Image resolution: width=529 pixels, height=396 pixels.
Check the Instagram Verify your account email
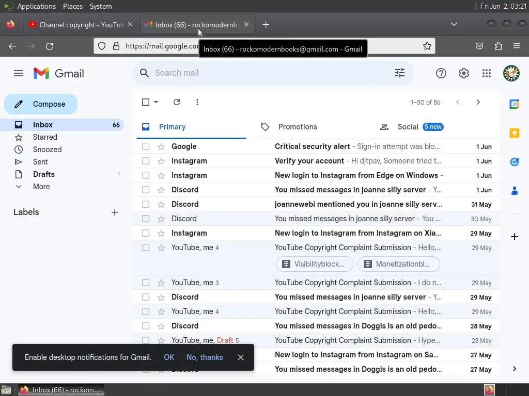point(146,161)
